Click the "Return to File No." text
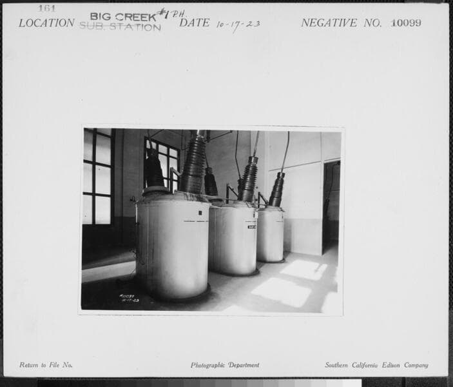 (x=46, y=365)
